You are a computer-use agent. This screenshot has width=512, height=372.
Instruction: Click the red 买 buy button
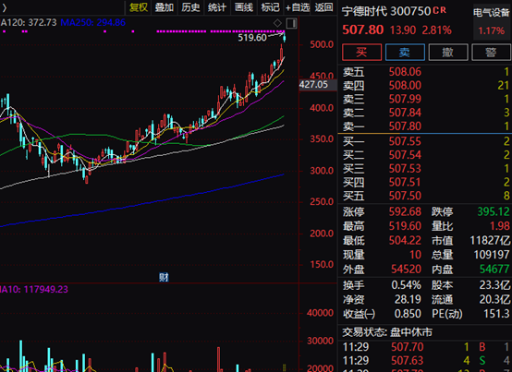click(361, 53)
